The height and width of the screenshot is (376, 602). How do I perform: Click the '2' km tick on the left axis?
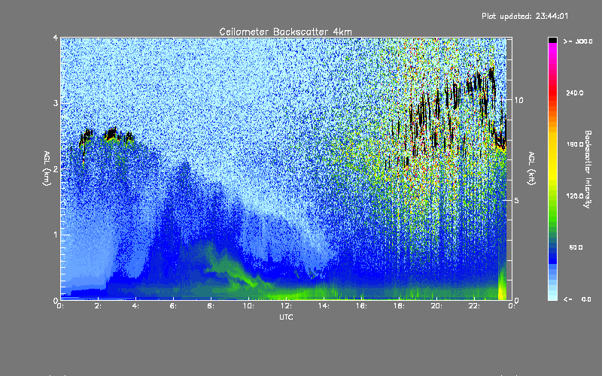pos(56,168)
